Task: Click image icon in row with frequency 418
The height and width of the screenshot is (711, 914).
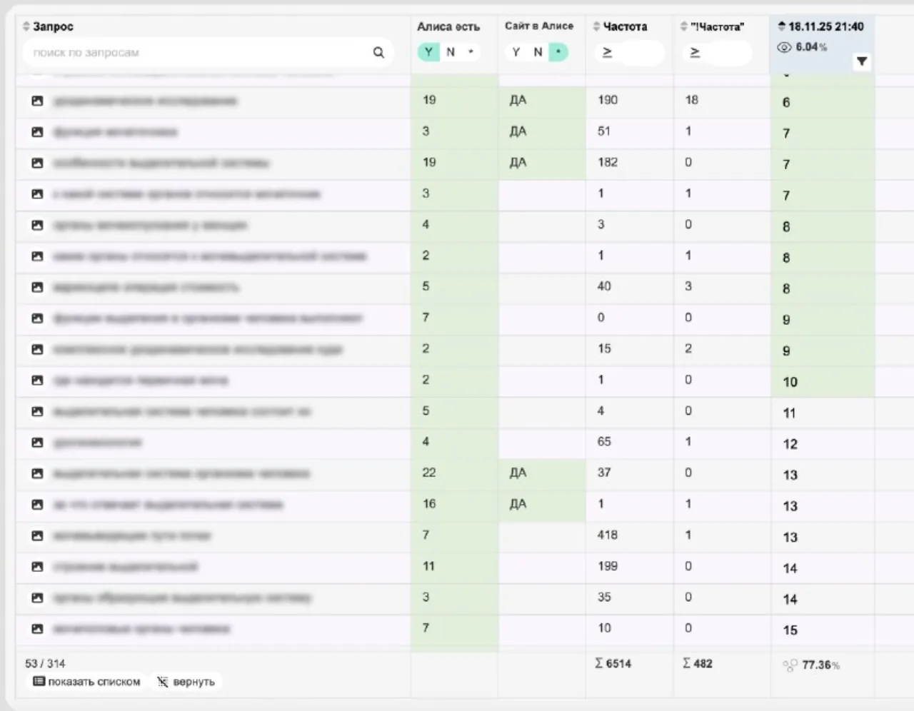Action: point(38,536)
